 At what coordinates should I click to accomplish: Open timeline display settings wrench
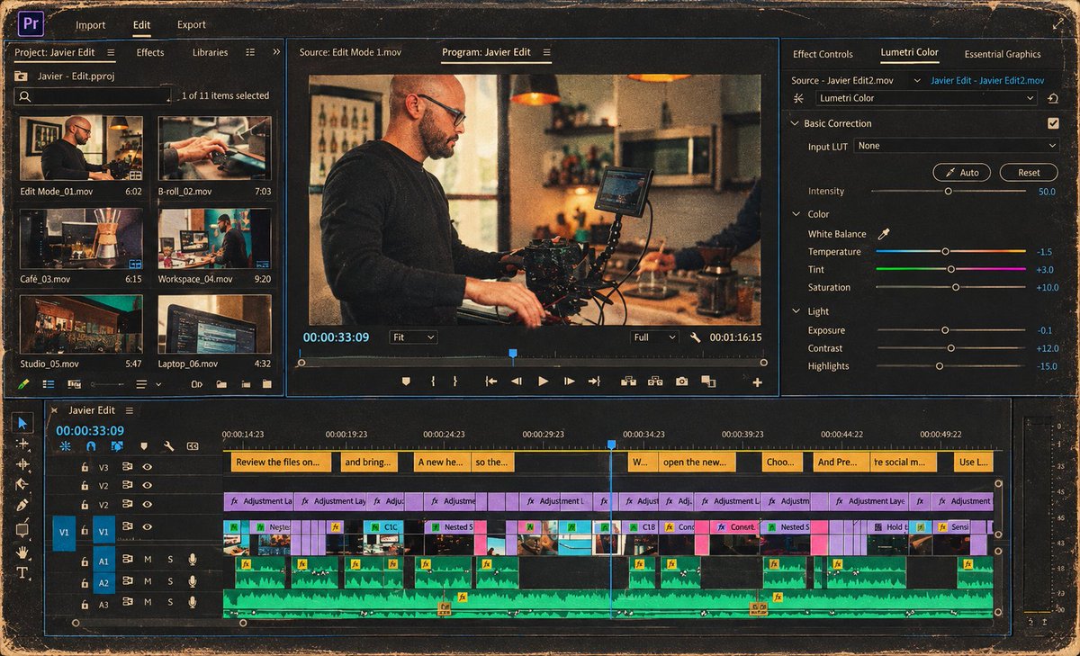168,446
